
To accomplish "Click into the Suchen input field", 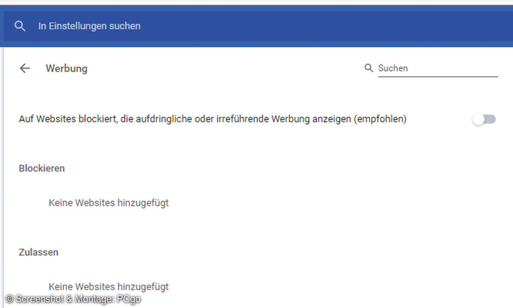I will click(438, 68).
